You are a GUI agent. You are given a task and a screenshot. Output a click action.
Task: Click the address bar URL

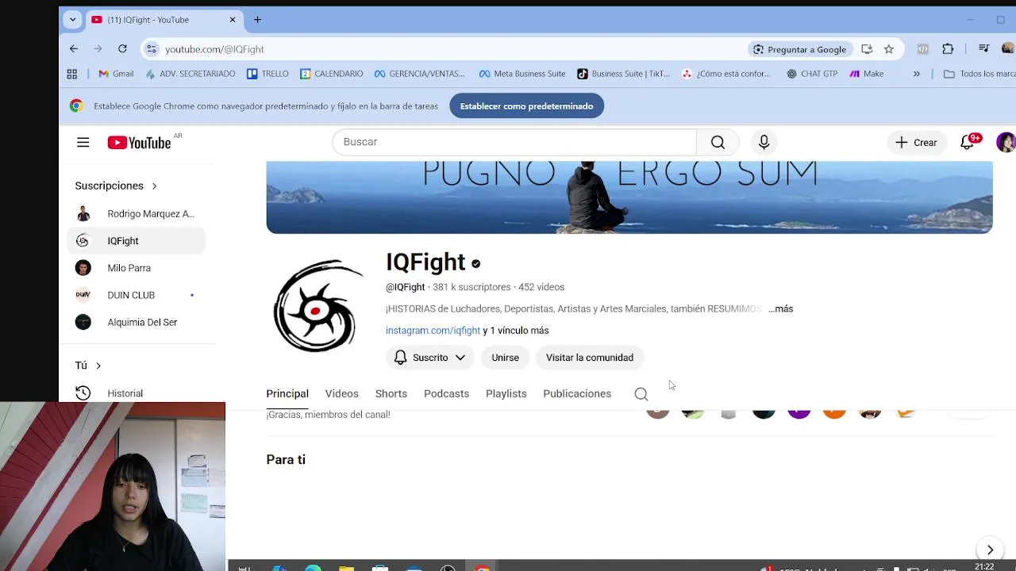214,49
